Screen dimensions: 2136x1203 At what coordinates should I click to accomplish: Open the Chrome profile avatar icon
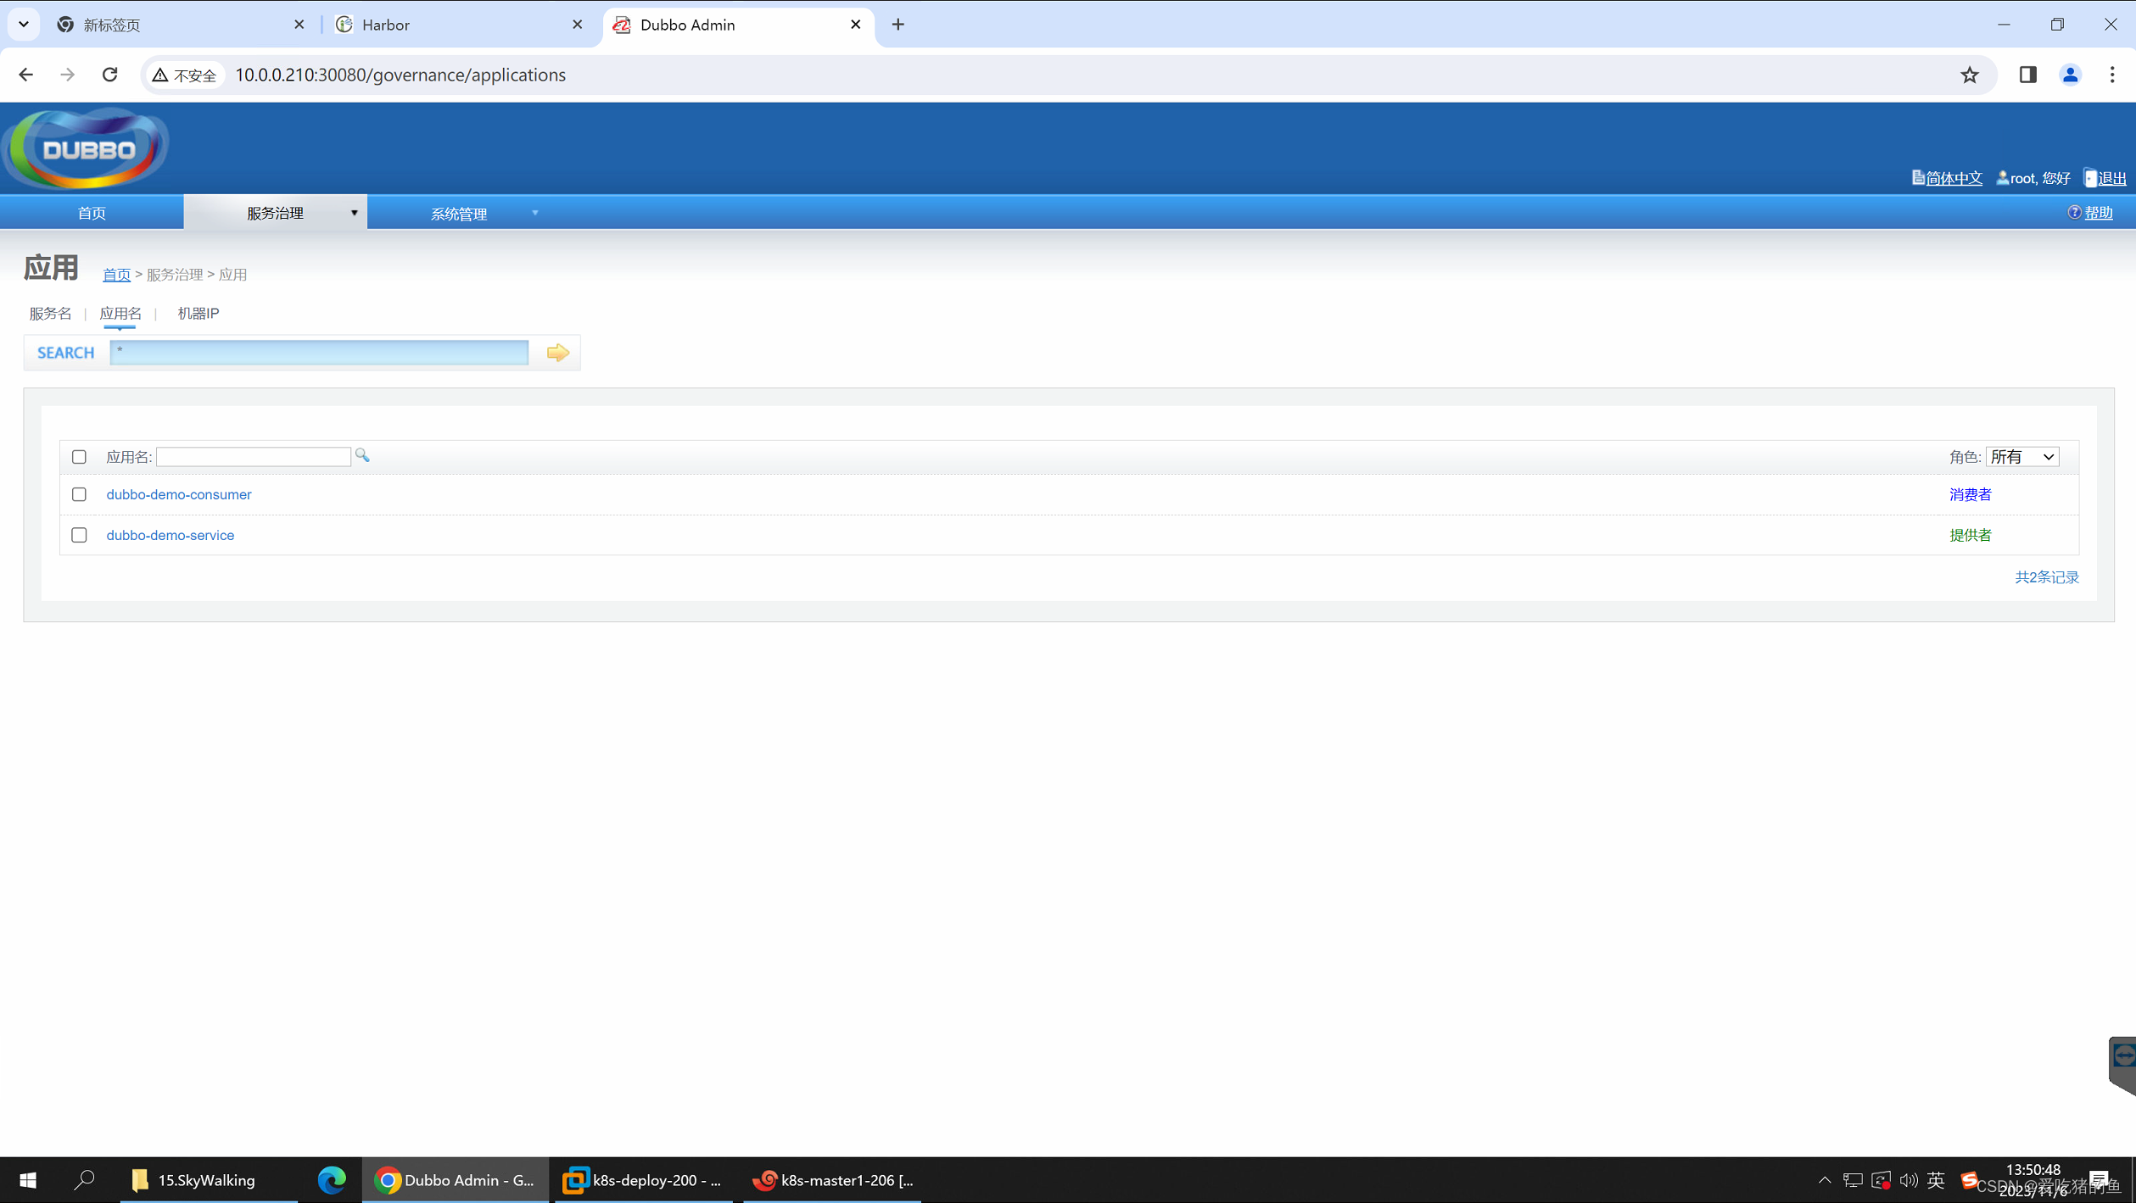(2070, 75)
